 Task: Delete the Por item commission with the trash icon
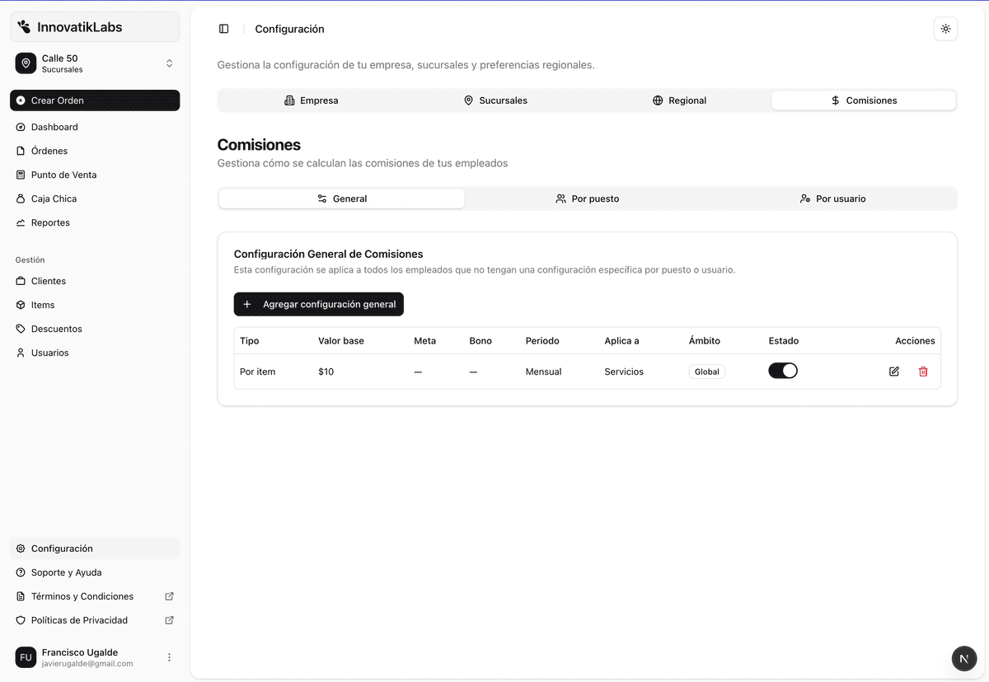[923, 371]
